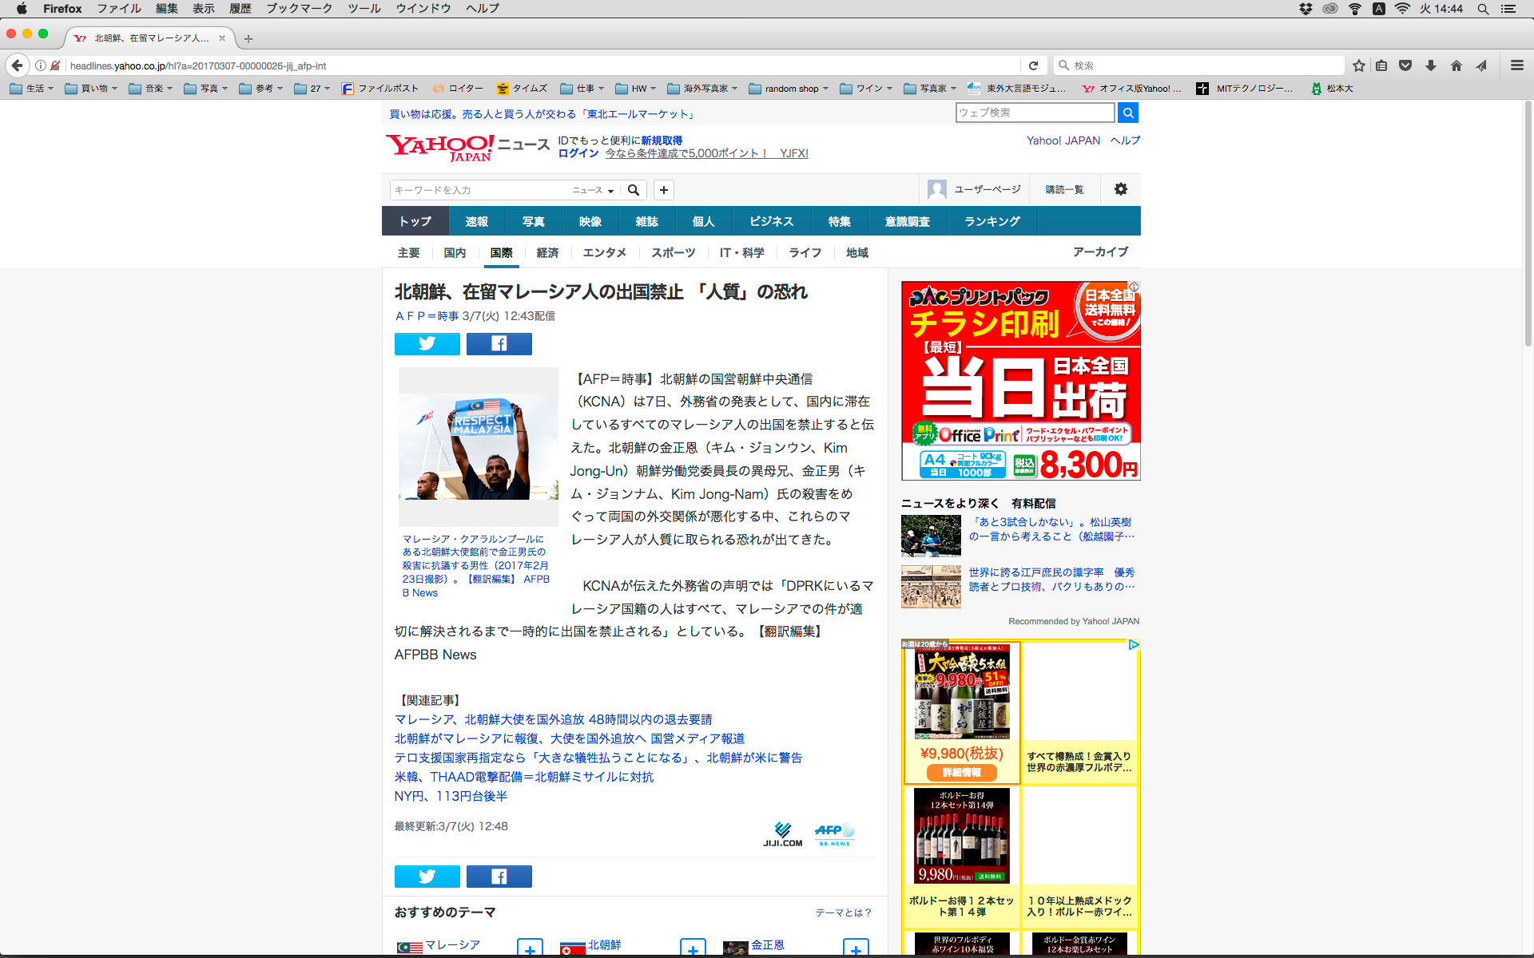This screenshot has height=958, width=1534.
Task: Expand the 写真家 bookmarks folder
Action: (x=932, y=89)
